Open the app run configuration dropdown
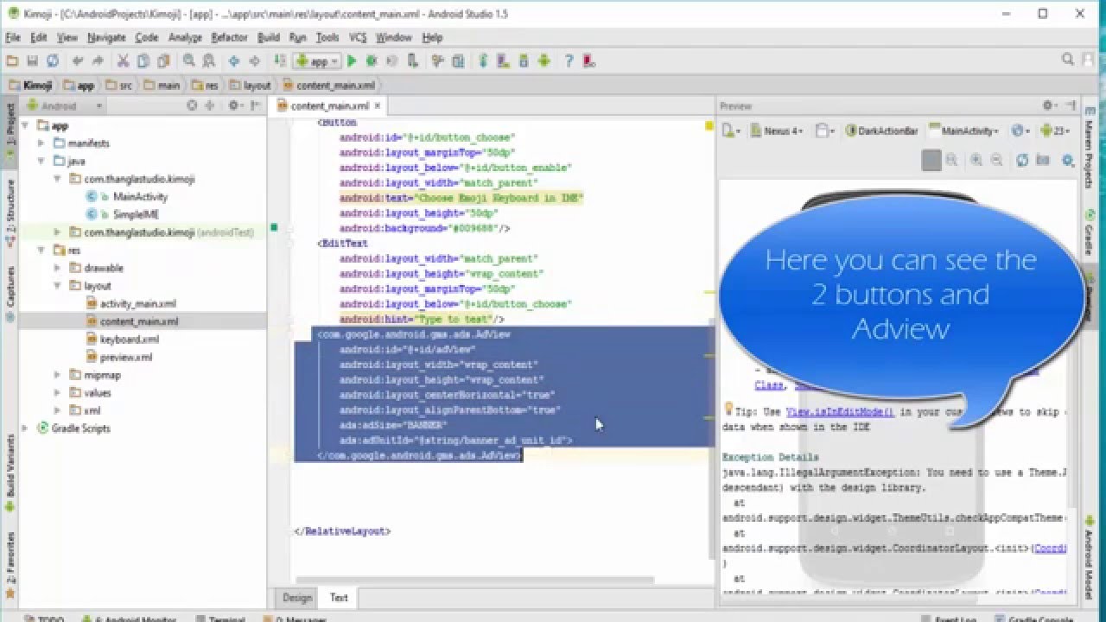 [x=317, y=61]
